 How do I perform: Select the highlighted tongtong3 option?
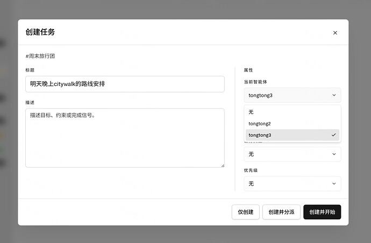(292, 135)
